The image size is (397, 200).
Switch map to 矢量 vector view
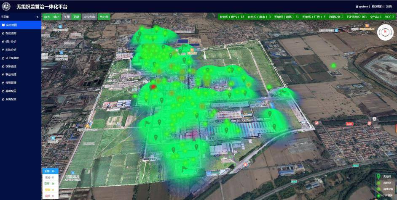[x=67, y=17]
